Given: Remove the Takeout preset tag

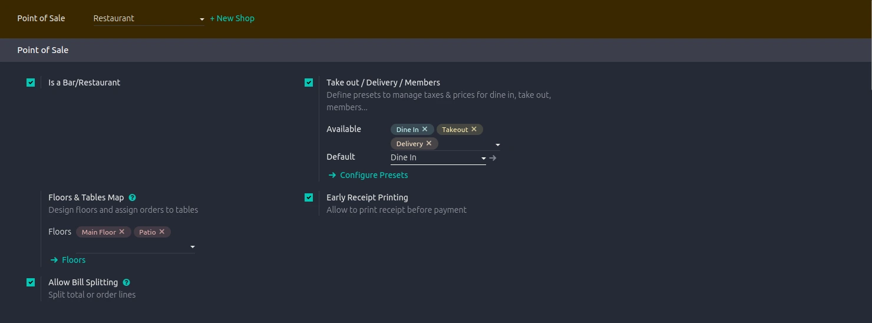Looking at the screenshot, I should (474, 129).
